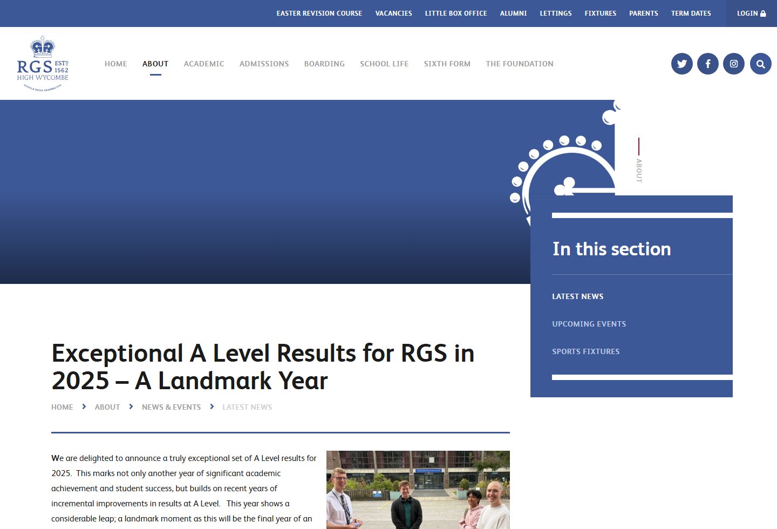Screen dimensions: 777x529
Task: Click the chevron between ABOUT and NEWS & EVENTS
Action: [x=131, y=406]
